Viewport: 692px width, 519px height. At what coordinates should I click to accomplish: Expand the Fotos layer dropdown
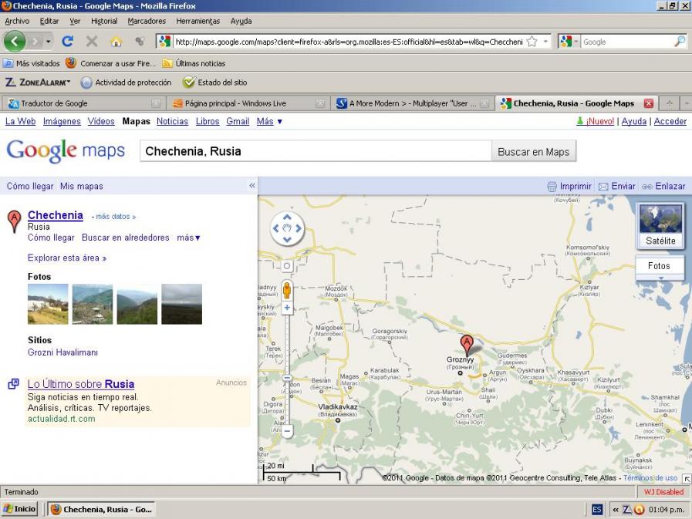[x=660, y=266]
